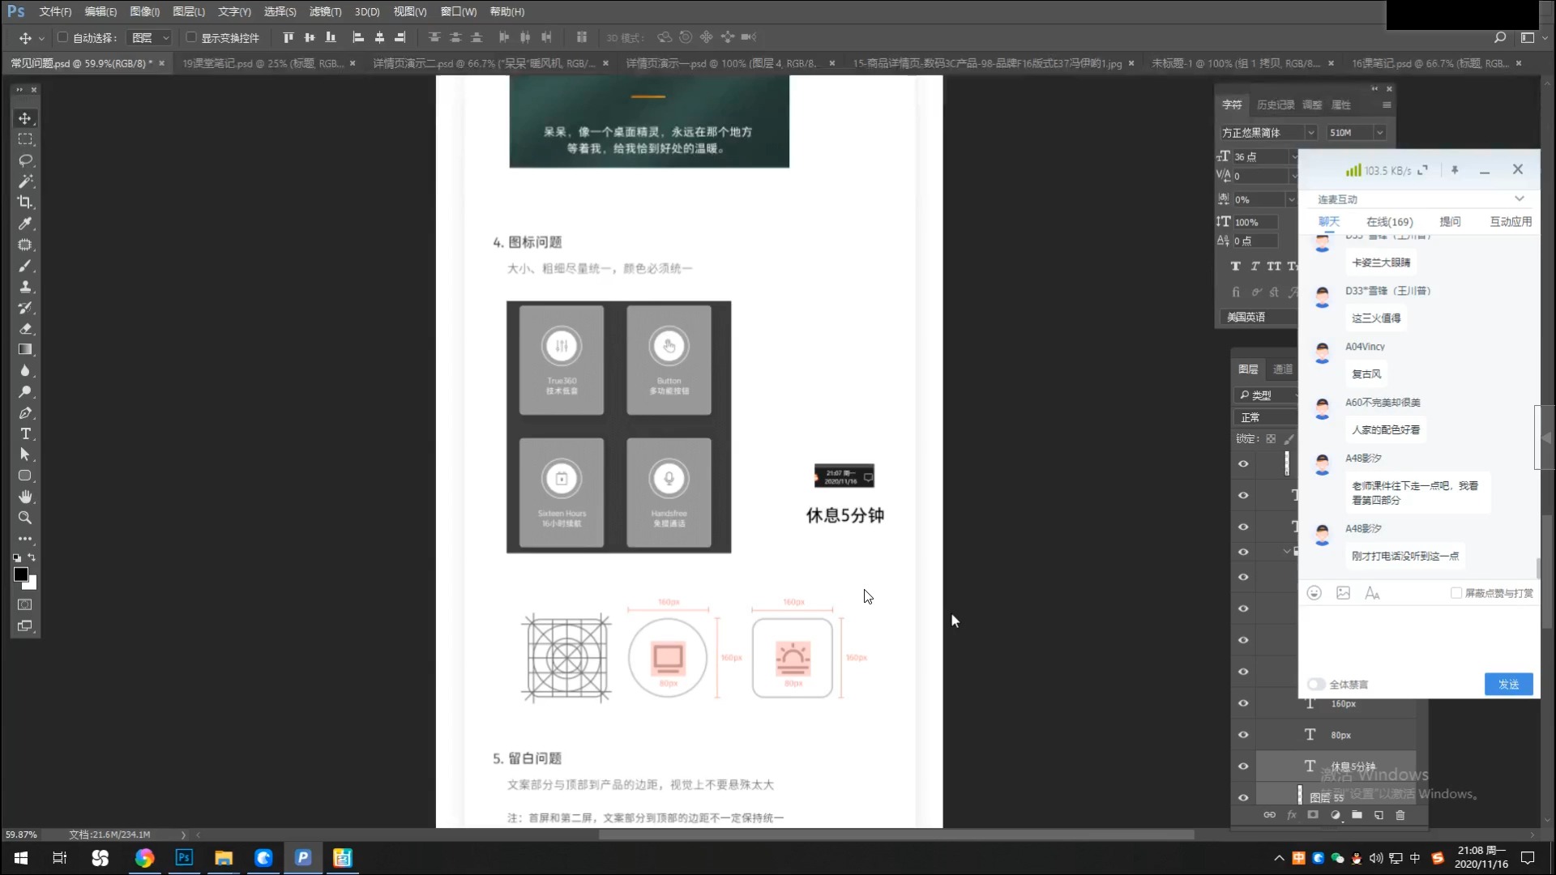The width and height of the screenshot is (1556, 875).
Task: Select the Brush tool
Action: [25, 266]
